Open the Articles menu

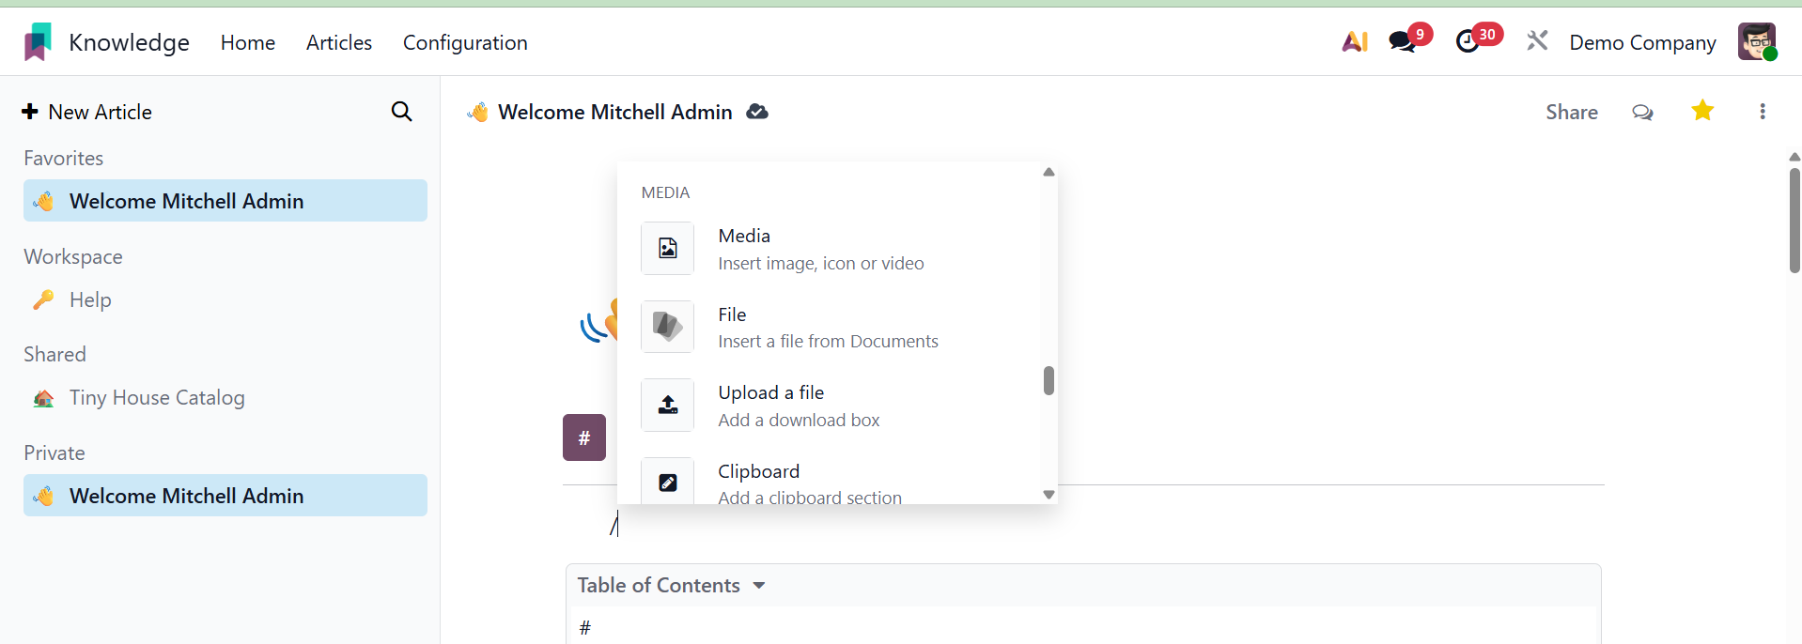click(339, 42)
